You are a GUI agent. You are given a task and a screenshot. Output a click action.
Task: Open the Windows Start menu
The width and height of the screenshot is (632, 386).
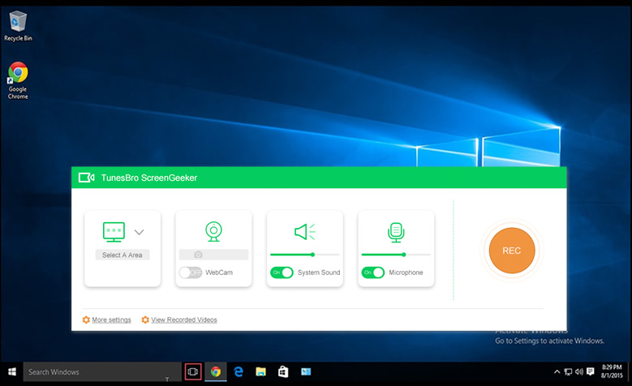click(x=12, y=372)
